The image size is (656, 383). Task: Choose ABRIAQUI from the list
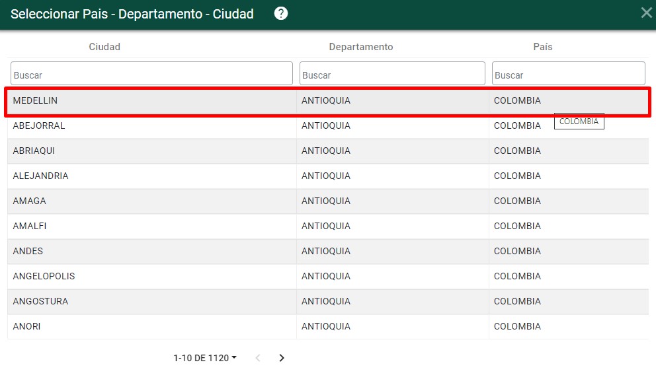point(34,151)
